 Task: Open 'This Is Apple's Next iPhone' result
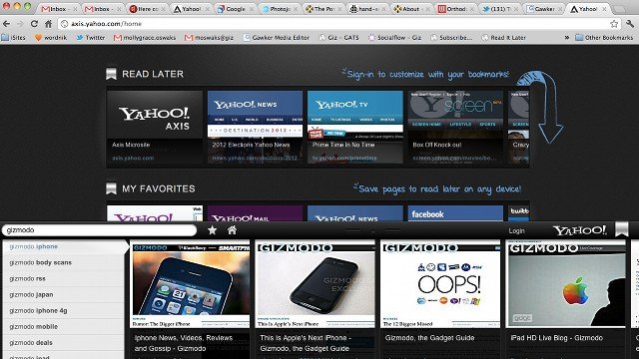(316, 299)
